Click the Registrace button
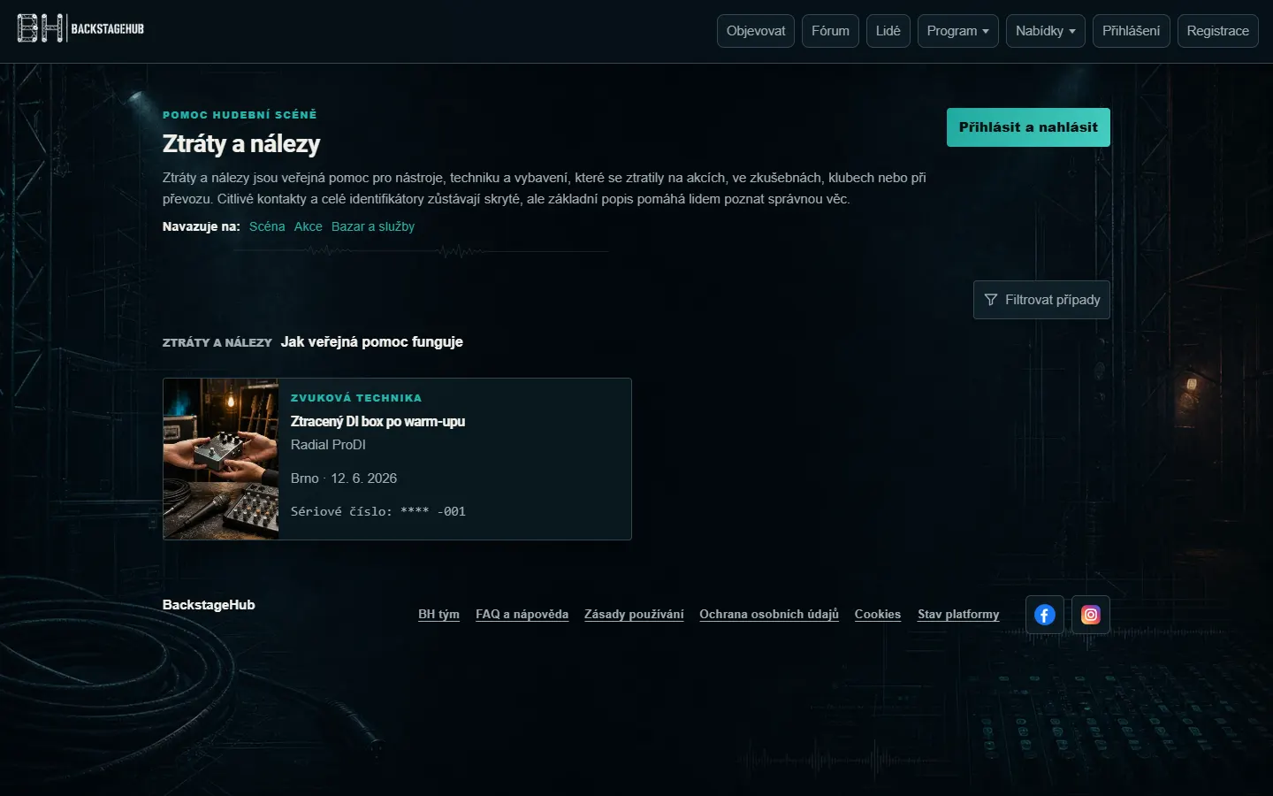Image resolution: width=1273 pixels, height=796 pixels. (1218, 31)
